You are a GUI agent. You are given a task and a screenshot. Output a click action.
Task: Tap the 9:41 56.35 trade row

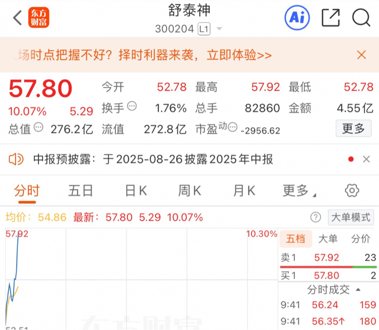[328, 321]
